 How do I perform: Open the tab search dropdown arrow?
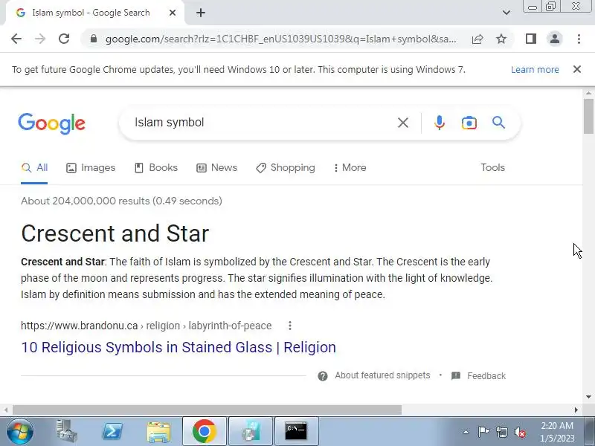pyautogui.click(x=506, y=13)
